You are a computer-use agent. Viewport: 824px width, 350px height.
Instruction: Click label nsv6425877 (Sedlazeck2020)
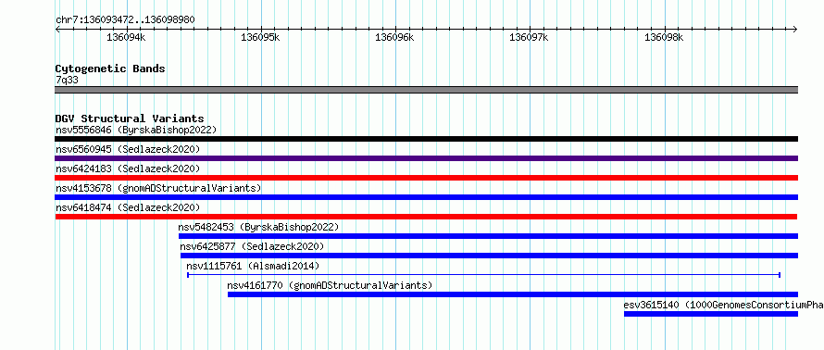coord(253,246)
